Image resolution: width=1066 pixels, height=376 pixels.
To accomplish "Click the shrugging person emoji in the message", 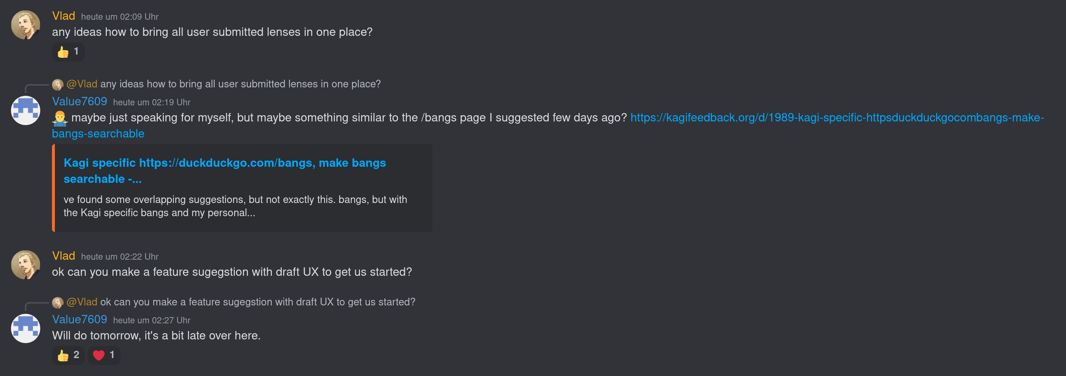I will pyautogui.click(x=60, y=118).
